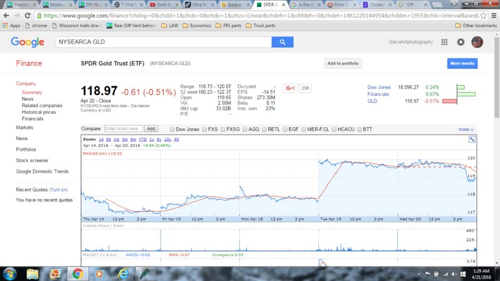Check the AGQ compare checkbox
The height and width of the screenshot is (281, 500).
(x=244, y=130)
